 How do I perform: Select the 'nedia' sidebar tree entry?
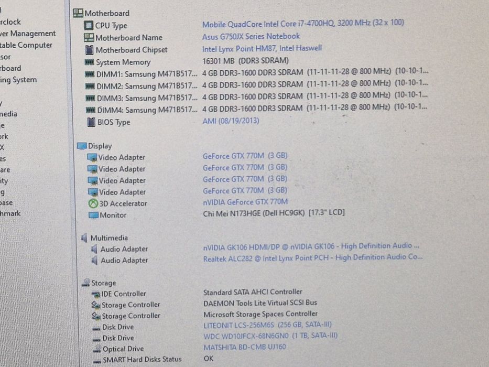pyautogui.click(x=8, y=114)
